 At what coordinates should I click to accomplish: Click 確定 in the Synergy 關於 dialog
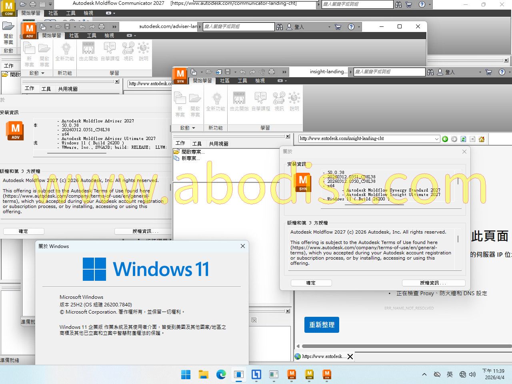click(311, 283)
